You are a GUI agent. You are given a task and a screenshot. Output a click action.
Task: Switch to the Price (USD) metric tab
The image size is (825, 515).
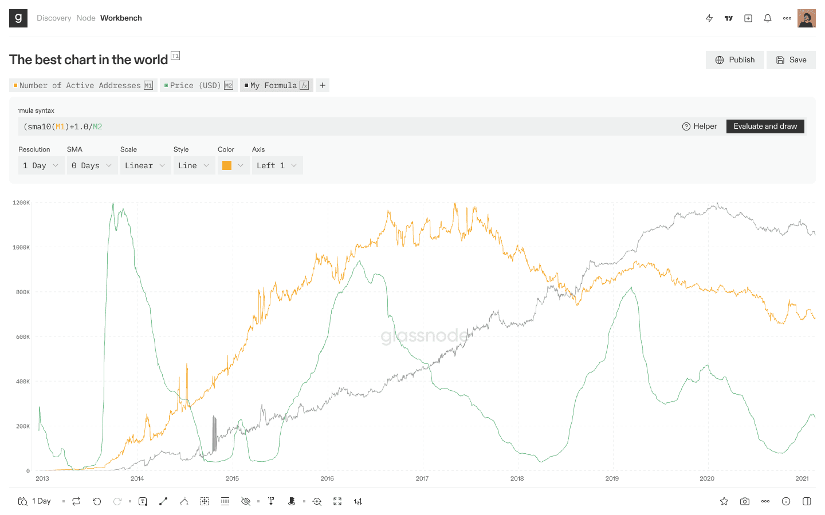point(198,85)
